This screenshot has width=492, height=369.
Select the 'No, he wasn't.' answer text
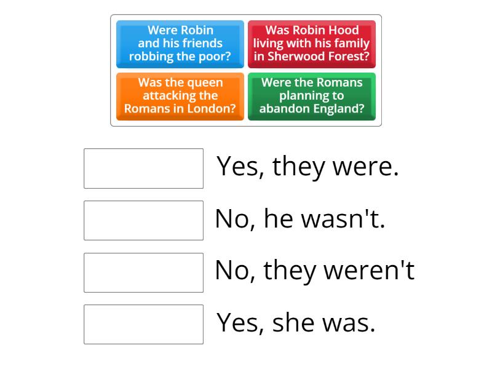pos(299,218)
